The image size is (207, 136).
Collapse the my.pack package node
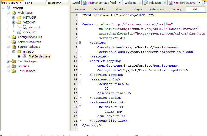pos(14,52)
